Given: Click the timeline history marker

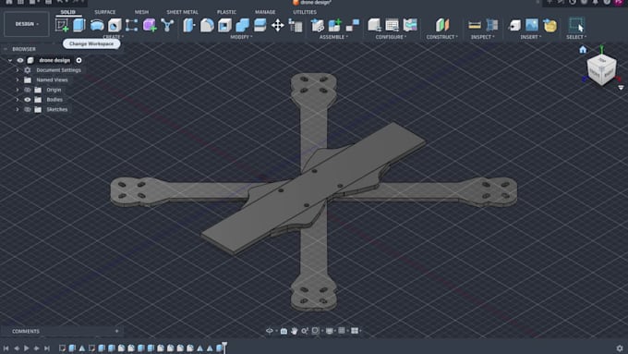Looking at the screenshot, I should 224,347.
